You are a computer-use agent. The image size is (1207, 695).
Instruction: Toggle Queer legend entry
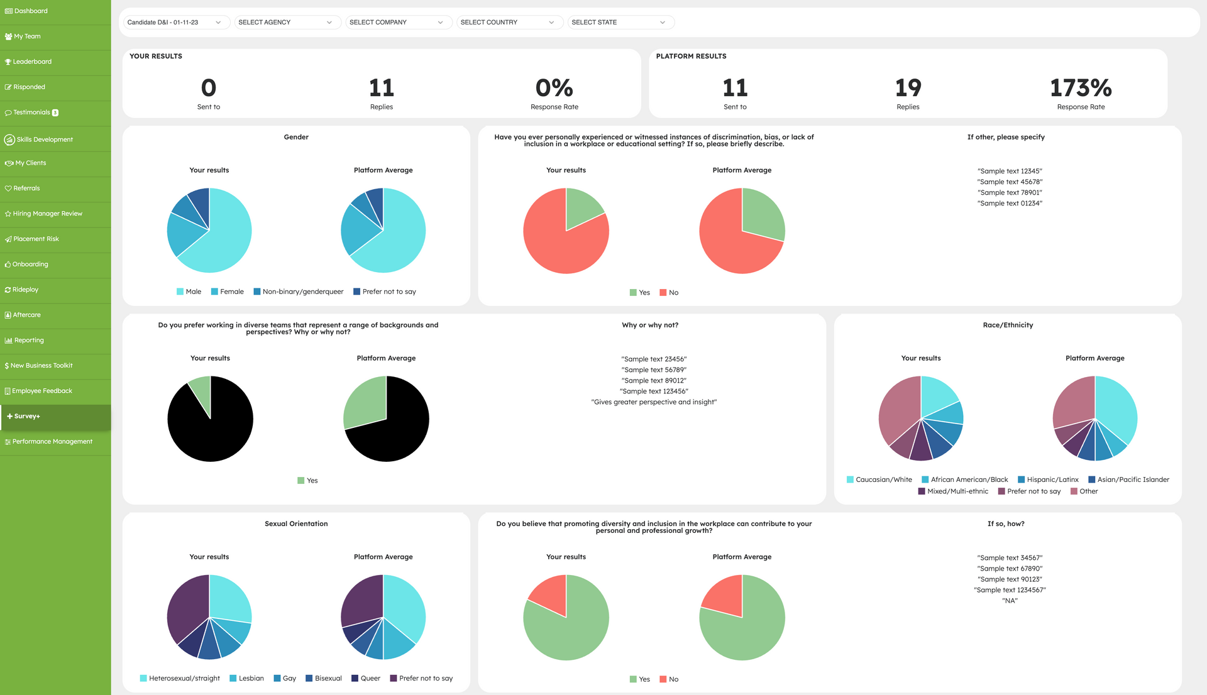pos(366,679)
